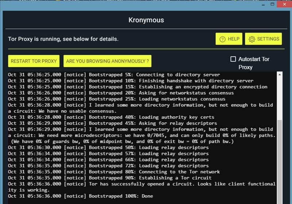Click ARE YOU BROWSING ANONYMOUSLY ? button
Viewport: 292px width, 204px height.
(107, 61)
